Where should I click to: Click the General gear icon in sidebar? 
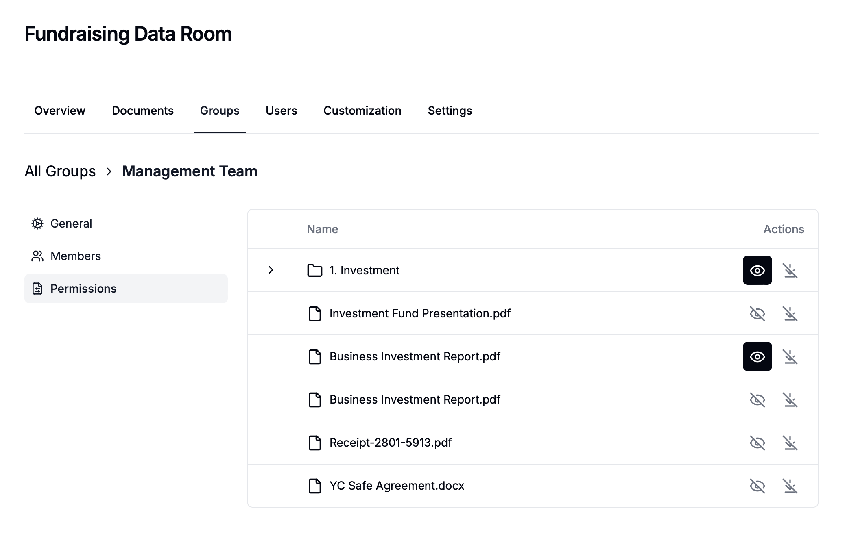click(37, 224)
